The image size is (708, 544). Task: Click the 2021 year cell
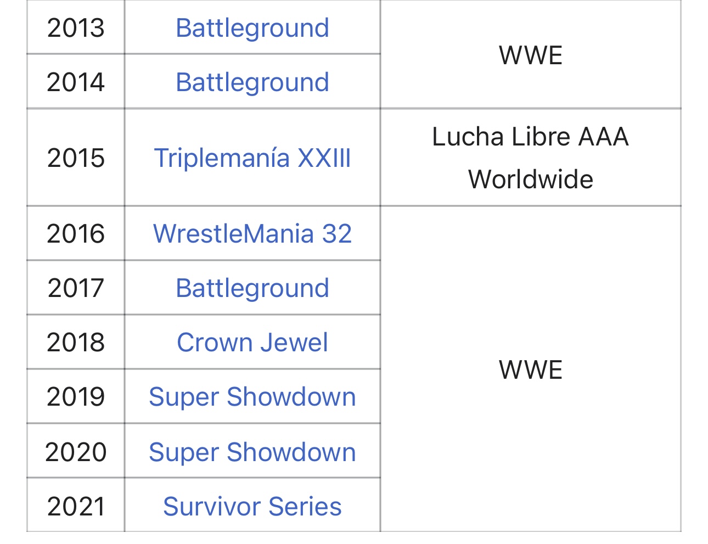coord(76,506)
